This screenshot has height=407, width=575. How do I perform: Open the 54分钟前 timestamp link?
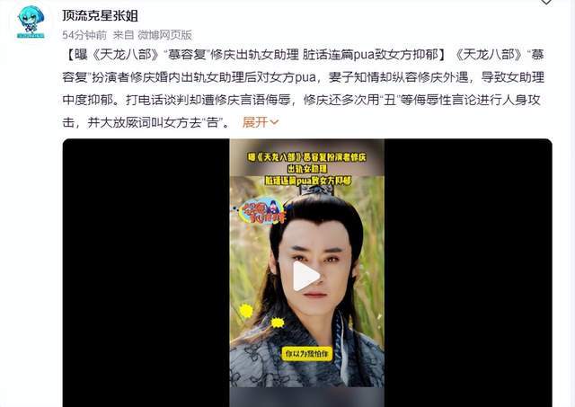point(84,35)
